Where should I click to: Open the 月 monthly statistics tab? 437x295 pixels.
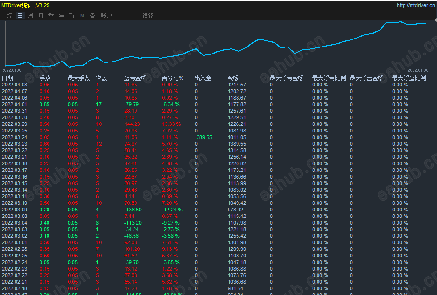(x=41, y=16)
